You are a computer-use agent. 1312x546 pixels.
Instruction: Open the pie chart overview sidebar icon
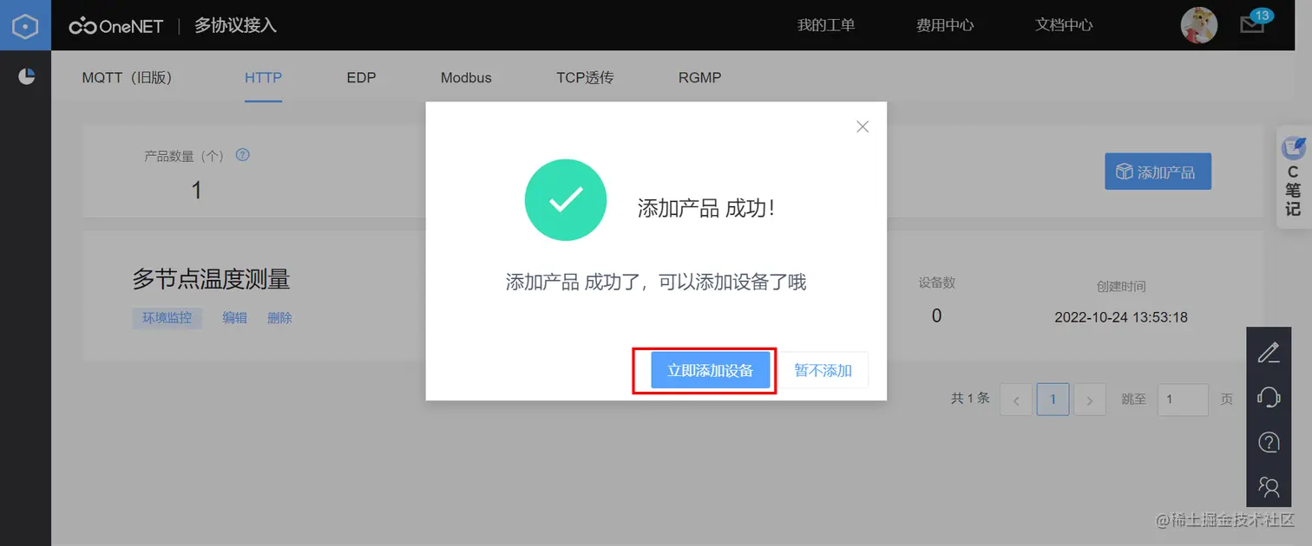[x=26, y=76]
